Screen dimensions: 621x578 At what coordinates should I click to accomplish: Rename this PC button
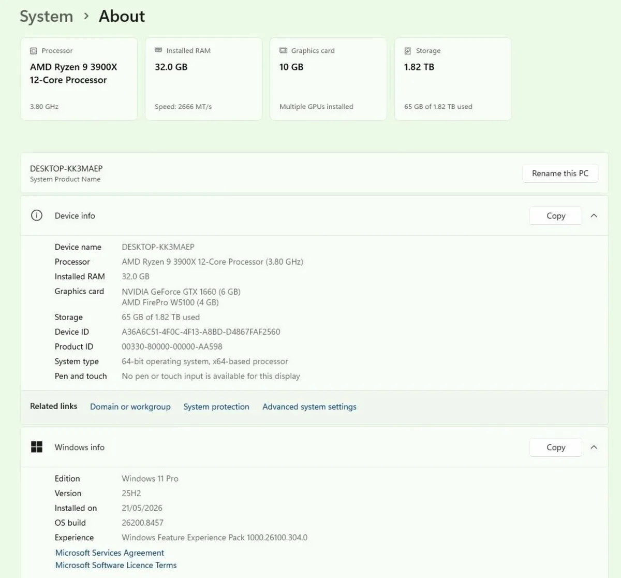click(x=560, y=174)
